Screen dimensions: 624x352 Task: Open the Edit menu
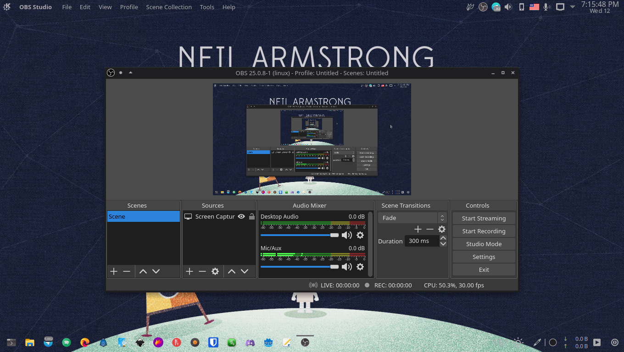click(85, 7)
